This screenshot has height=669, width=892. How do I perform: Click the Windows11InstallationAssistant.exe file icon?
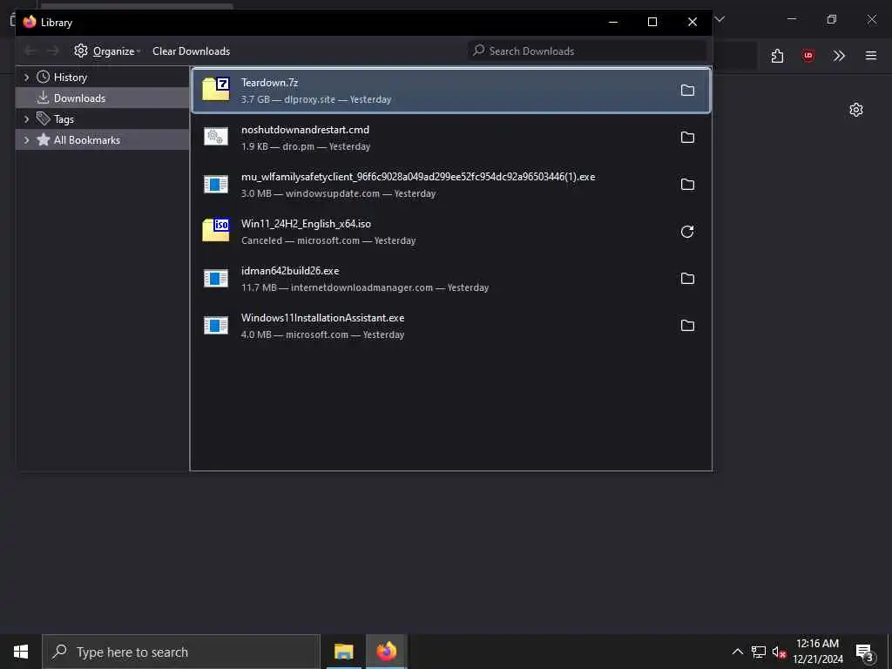216,326
